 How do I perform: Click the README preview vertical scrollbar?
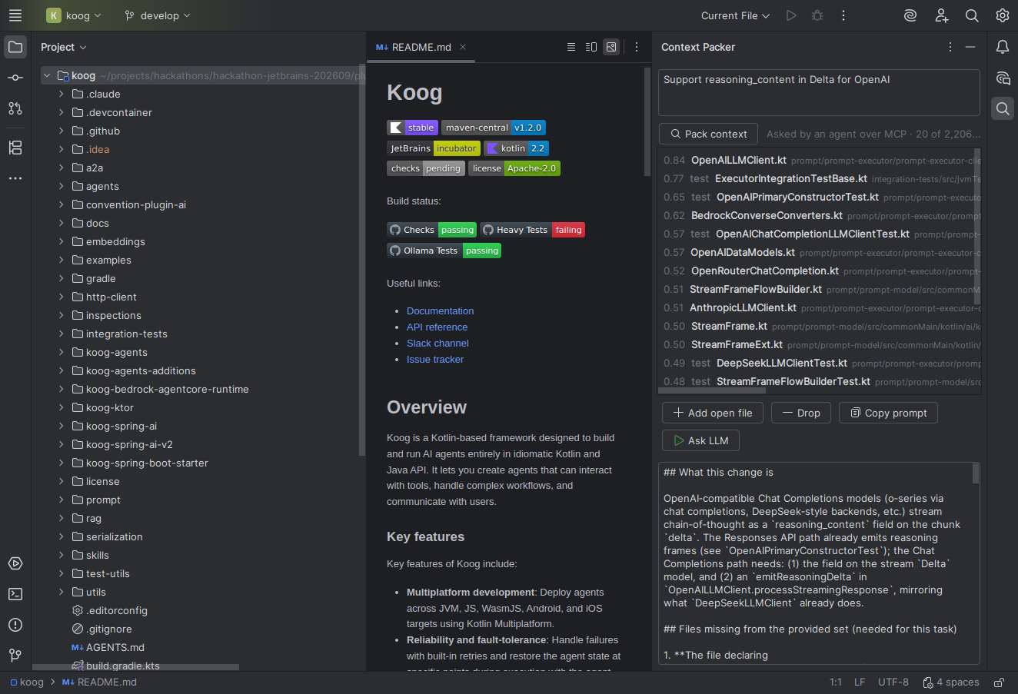coord(647,121)
